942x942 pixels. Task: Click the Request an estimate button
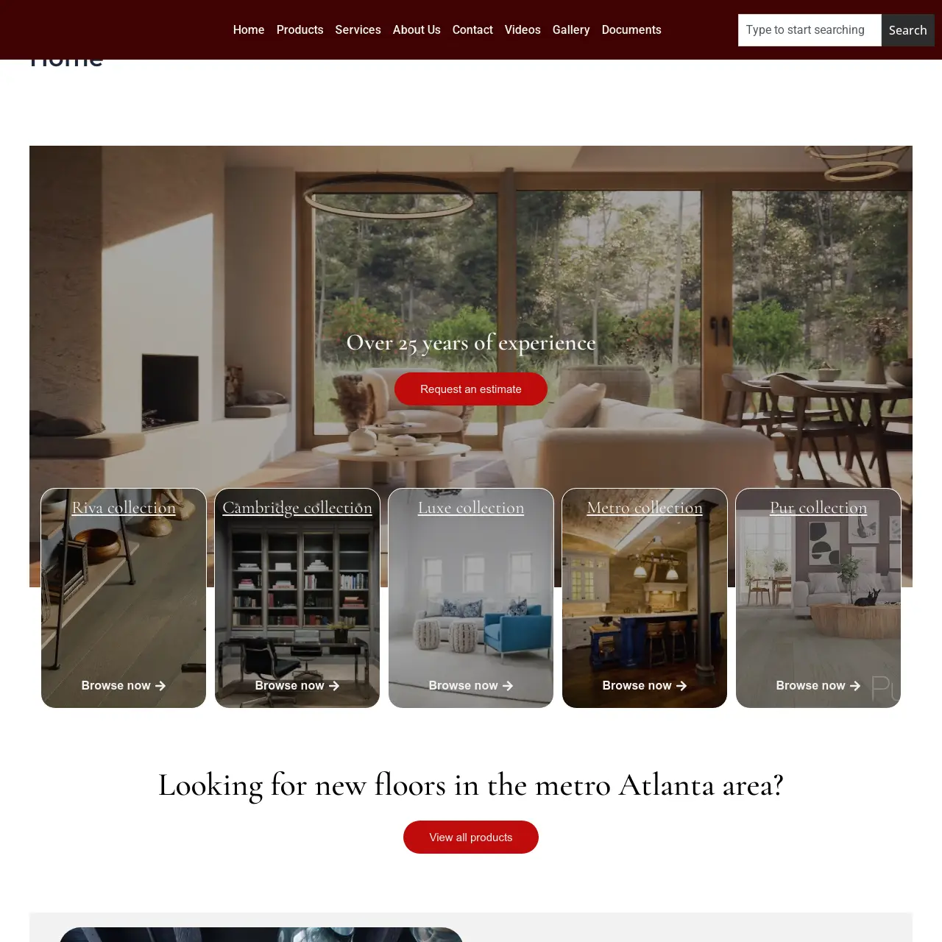pos(471,389)
